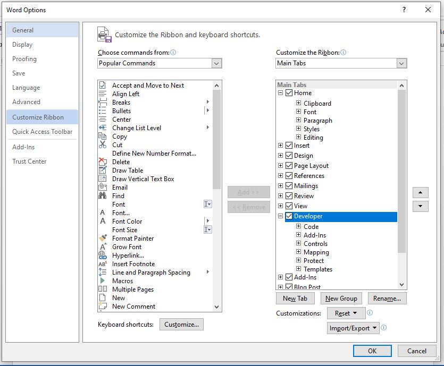
Task: Click the Macros play icon
Action: click(x=103, y=280)
